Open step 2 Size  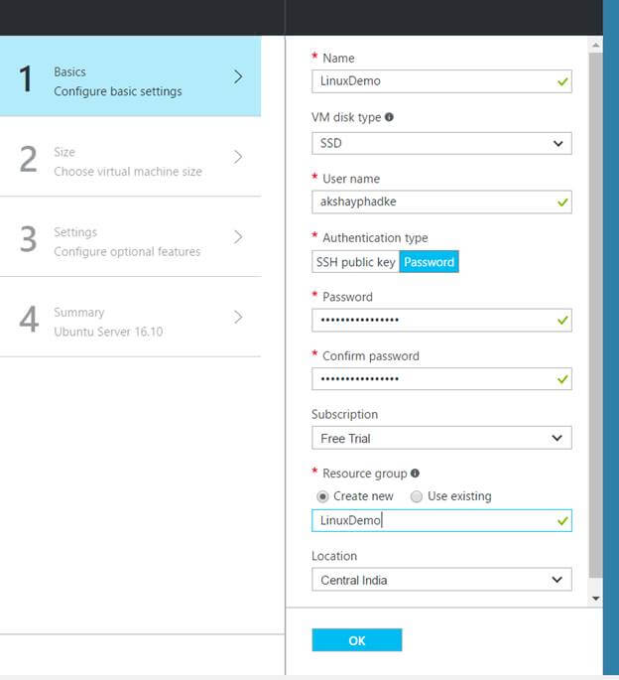pyautogui.click(x=127, y=161)
